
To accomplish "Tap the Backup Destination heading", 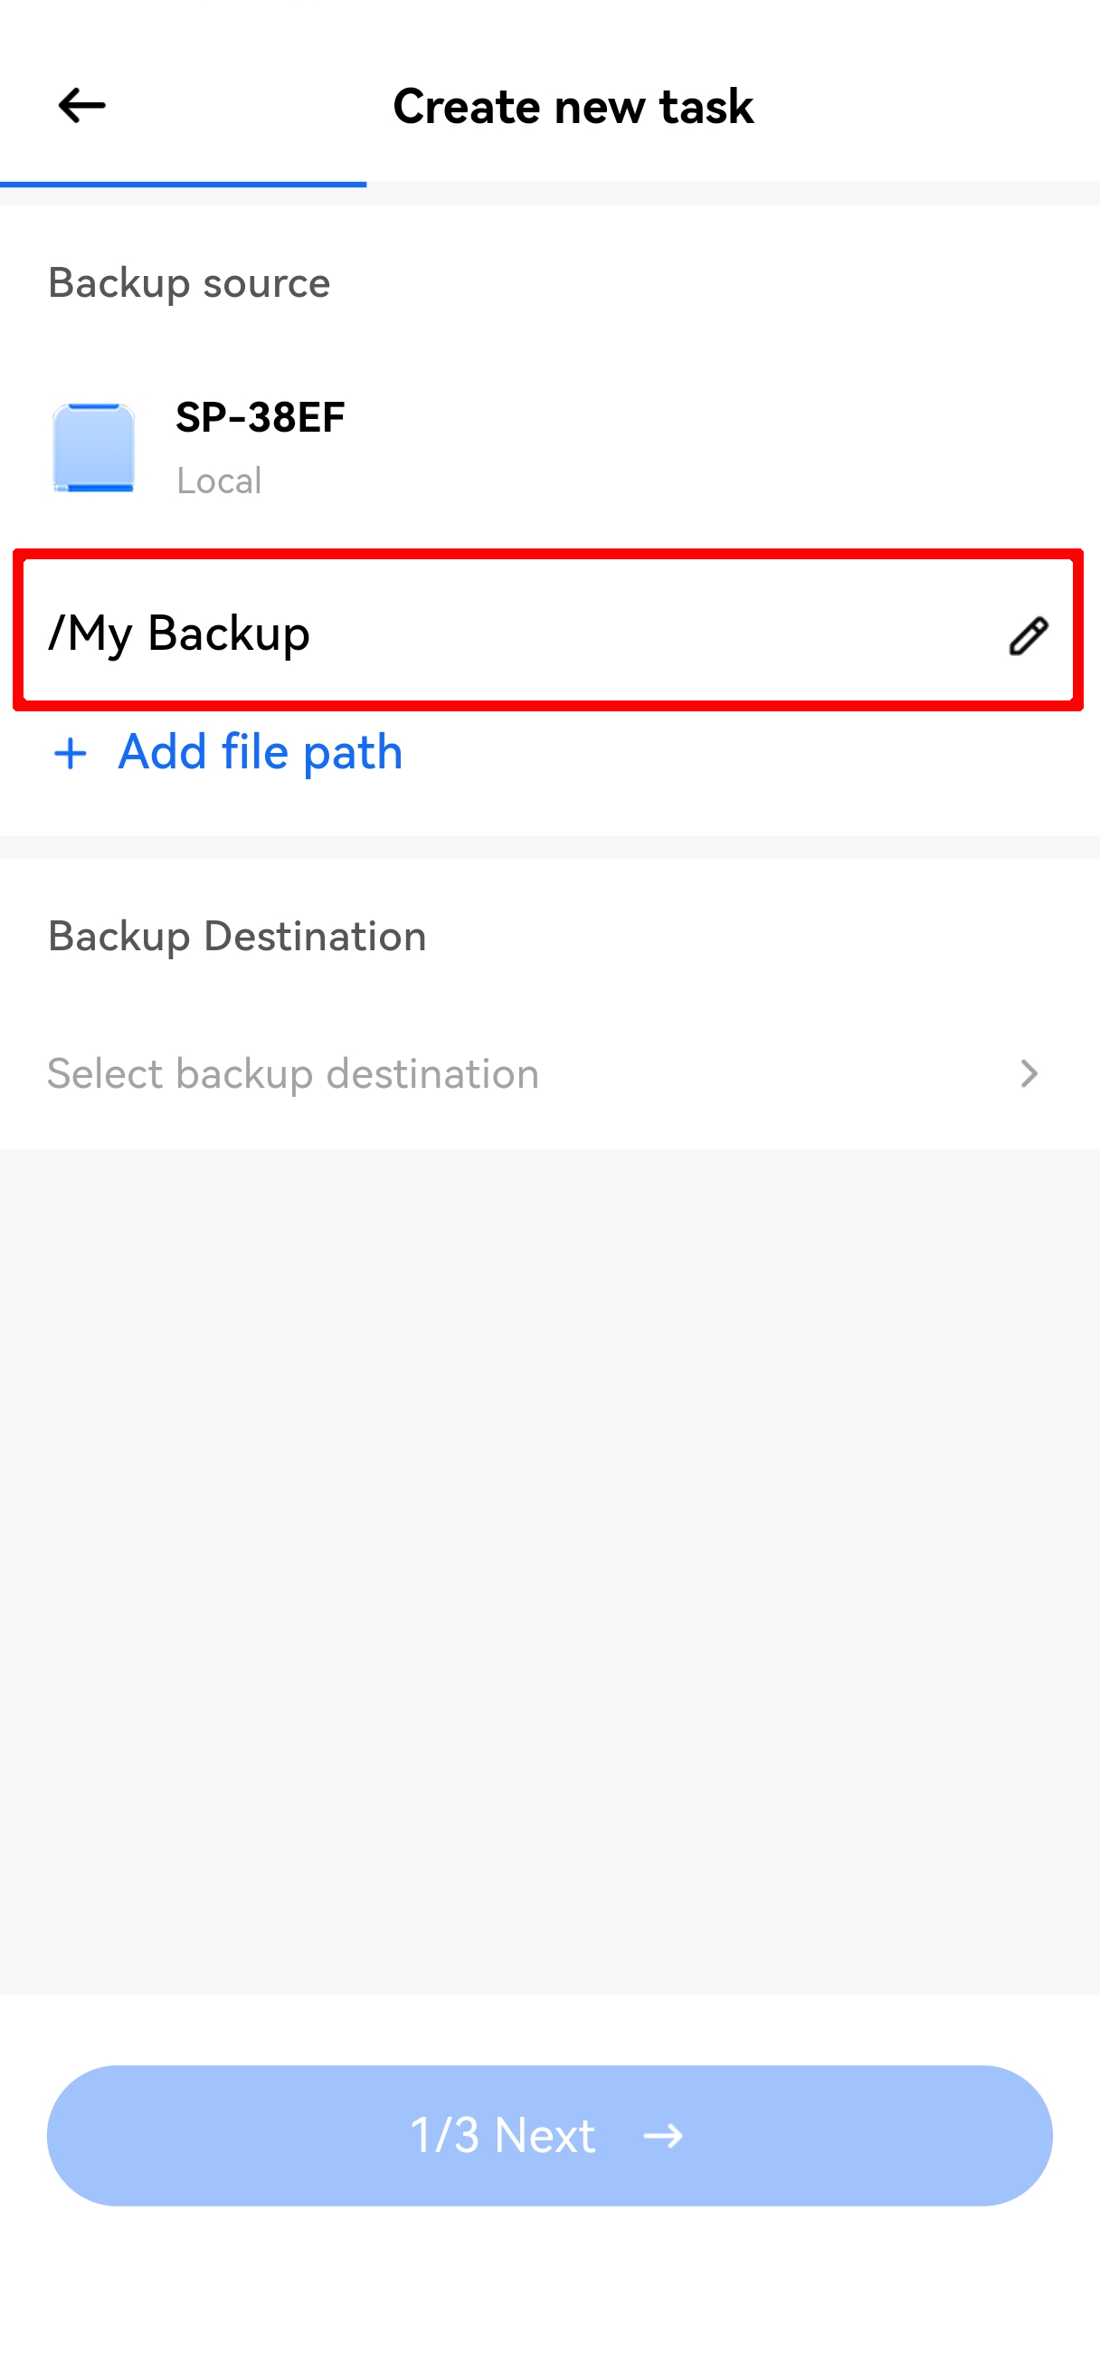I will [237, 937].
